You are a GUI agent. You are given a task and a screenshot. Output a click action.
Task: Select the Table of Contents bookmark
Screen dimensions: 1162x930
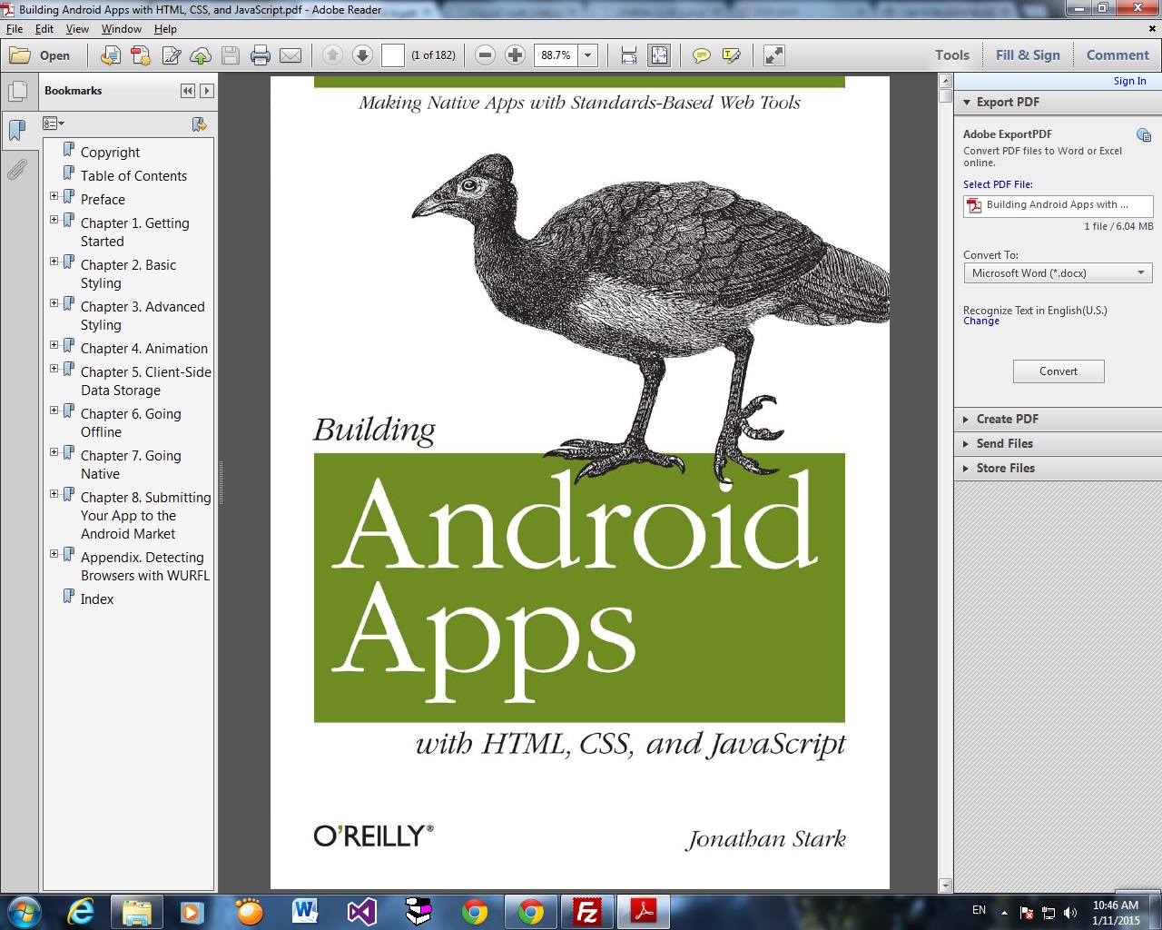click(133, 176)
